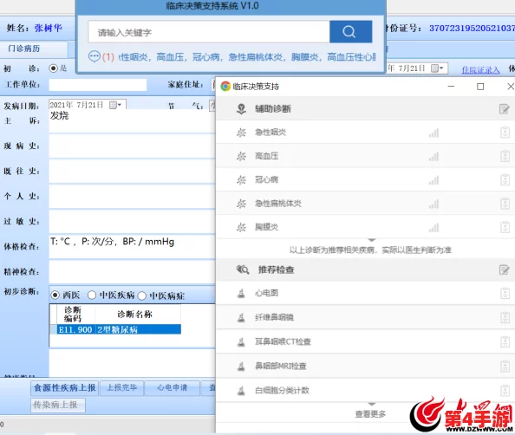Click the Chrome logo in 临床决策支持 title bar

click(225, 87)
